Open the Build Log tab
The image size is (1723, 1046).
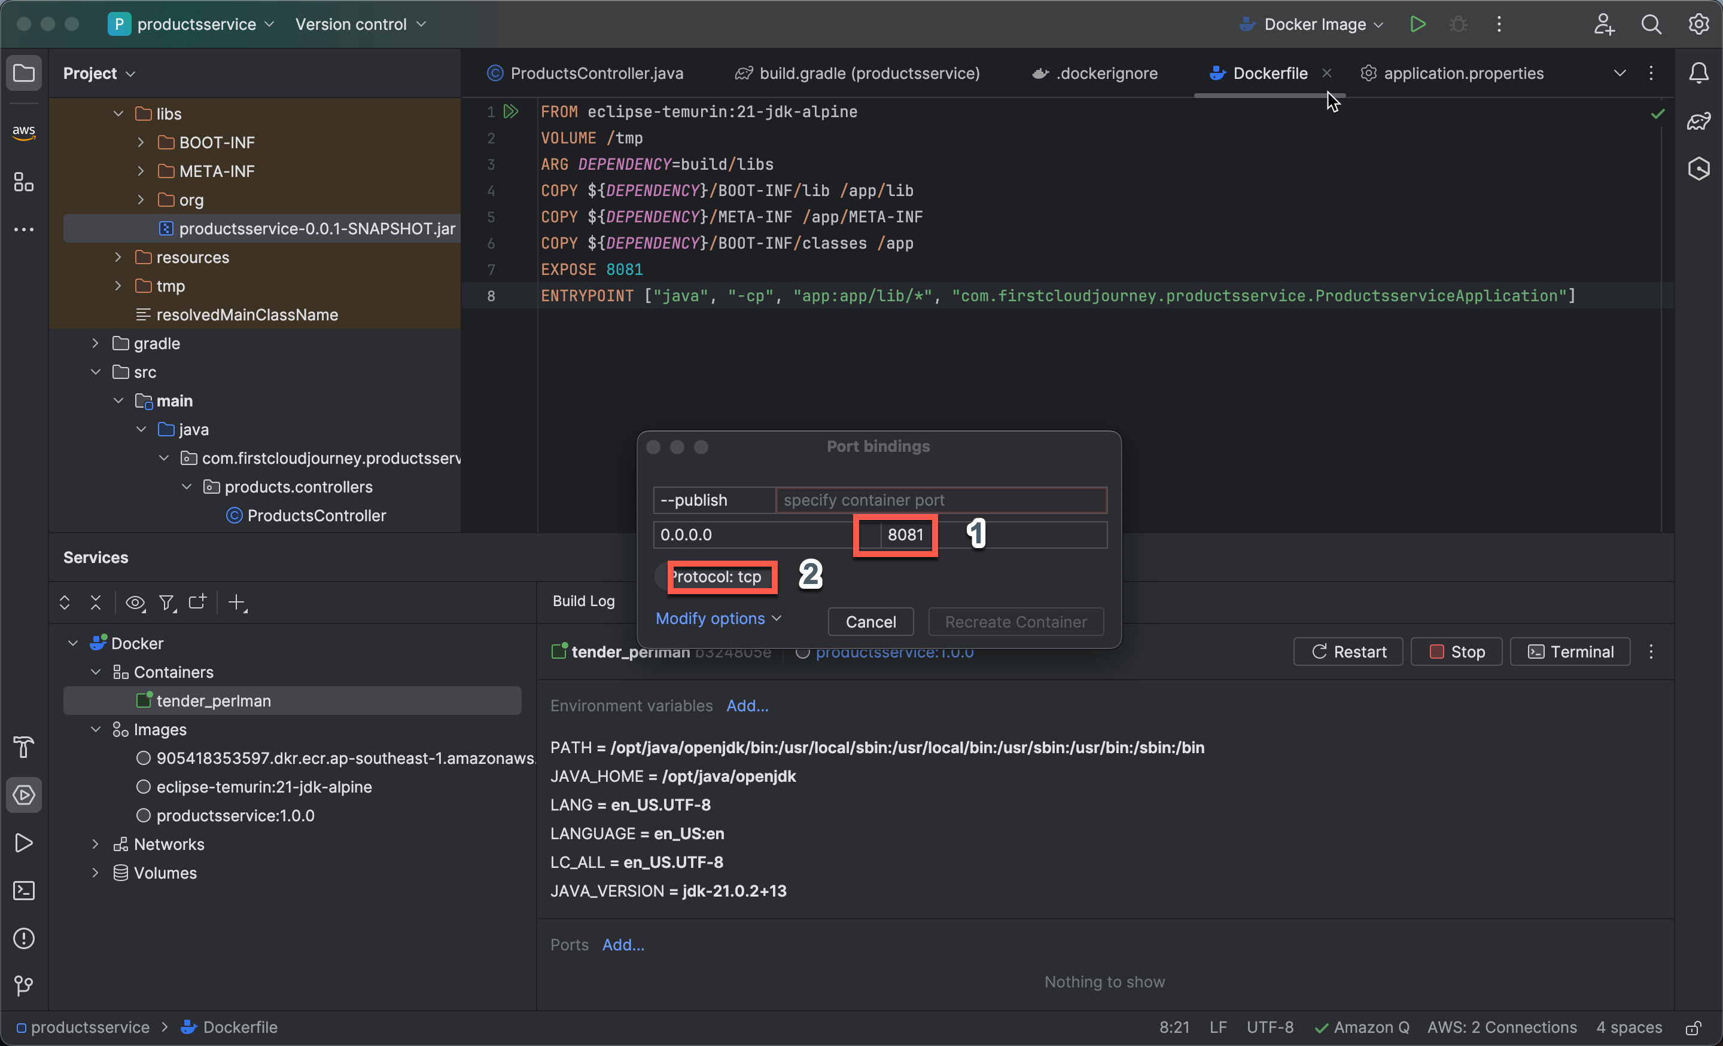pos(584,601)
